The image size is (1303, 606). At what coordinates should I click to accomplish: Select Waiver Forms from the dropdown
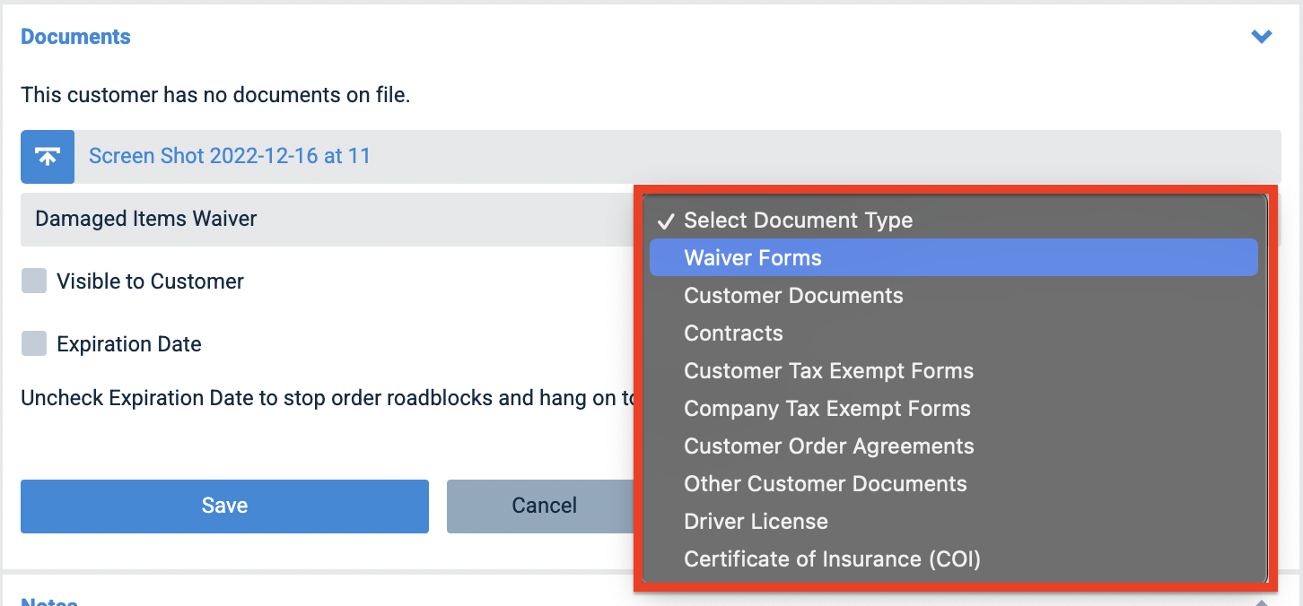954,258
